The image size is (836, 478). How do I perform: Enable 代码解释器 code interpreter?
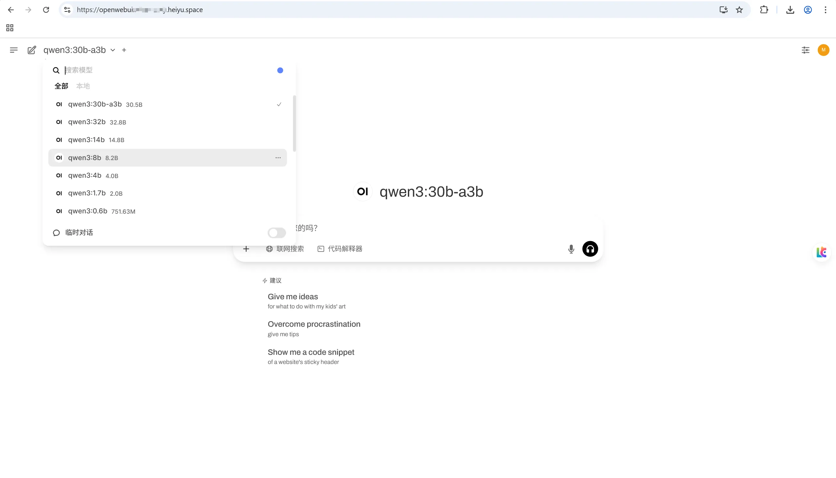coord(340,249)
